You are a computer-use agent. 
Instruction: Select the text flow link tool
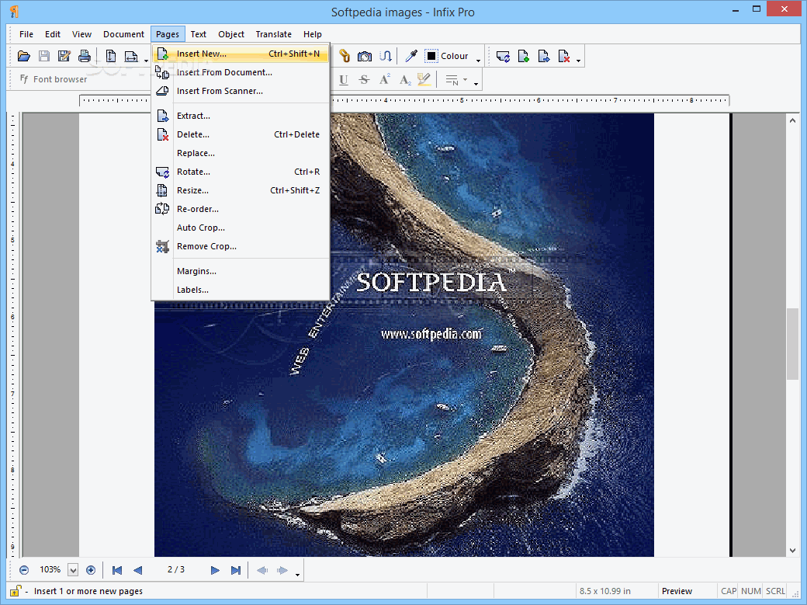[x=386, y=56]
